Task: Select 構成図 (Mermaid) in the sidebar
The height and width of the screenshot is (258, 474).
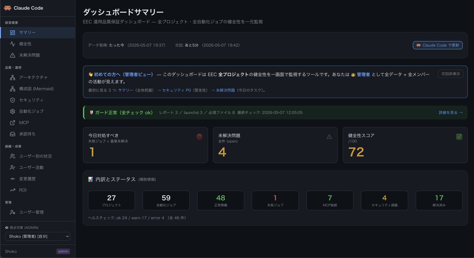Action: (x=38, y=89)
